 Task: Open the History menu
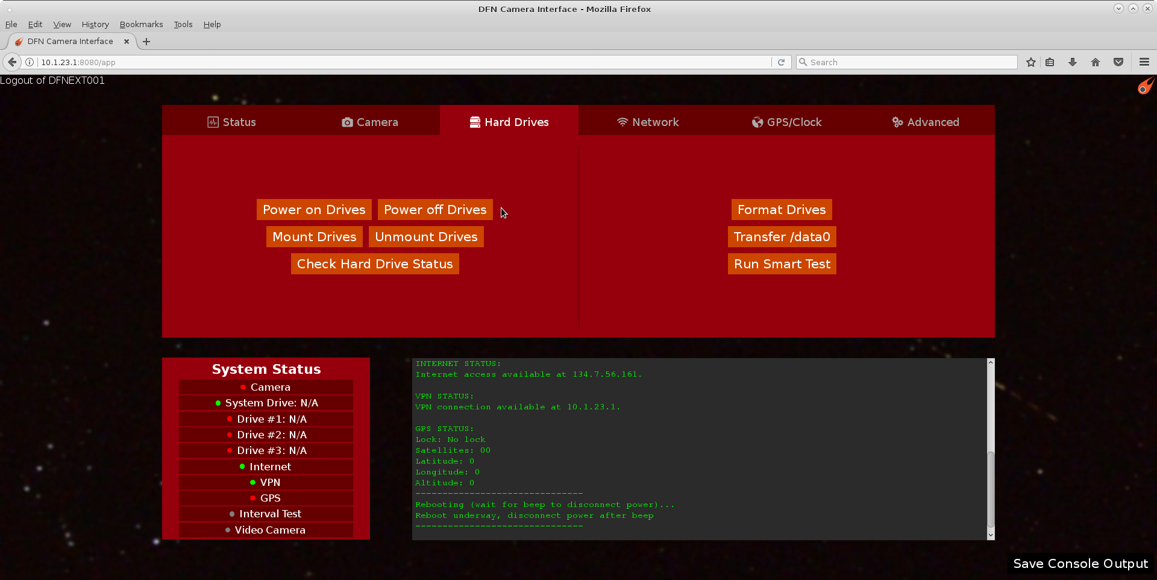coord(95,24)
